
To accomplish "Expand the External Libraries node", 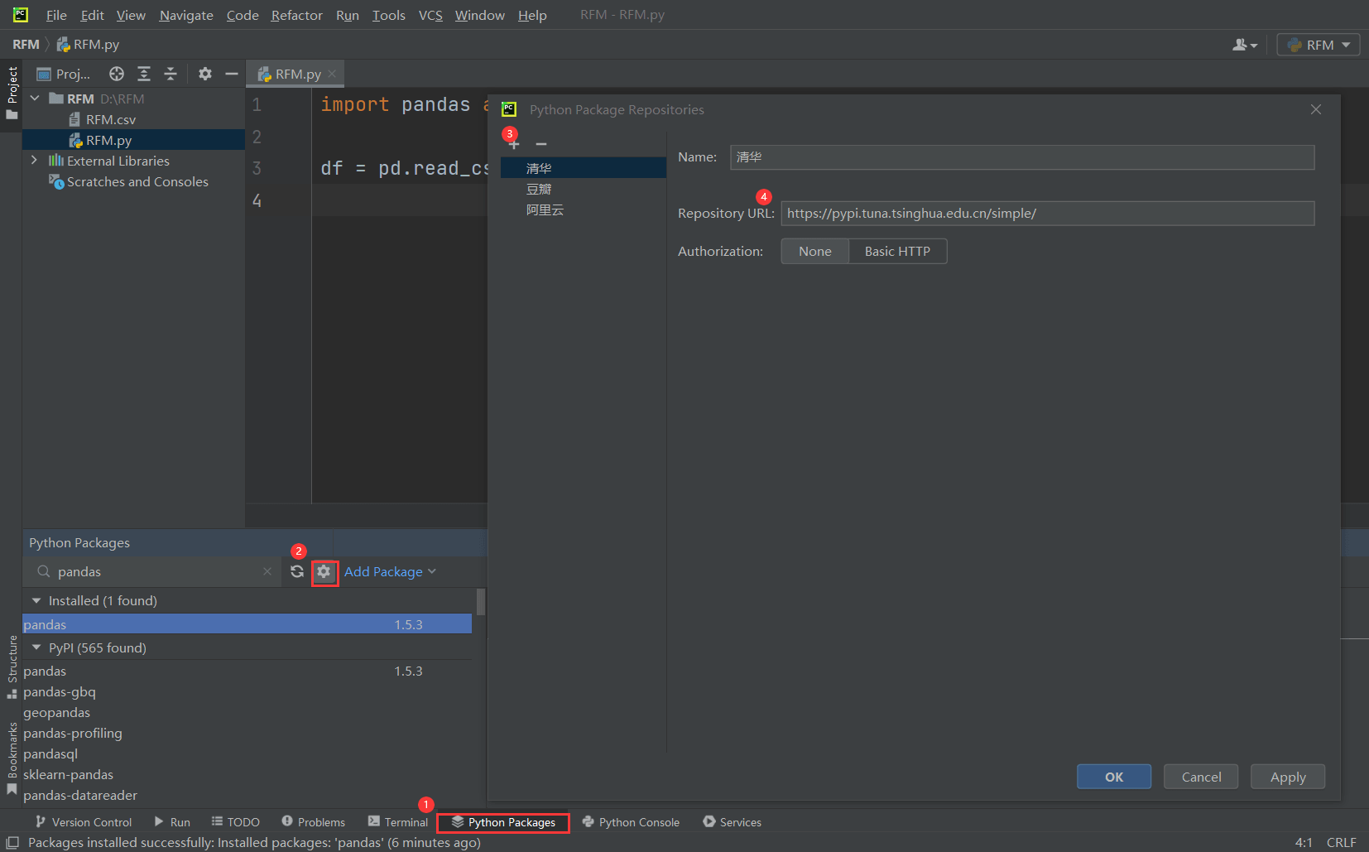I will 34,161.
